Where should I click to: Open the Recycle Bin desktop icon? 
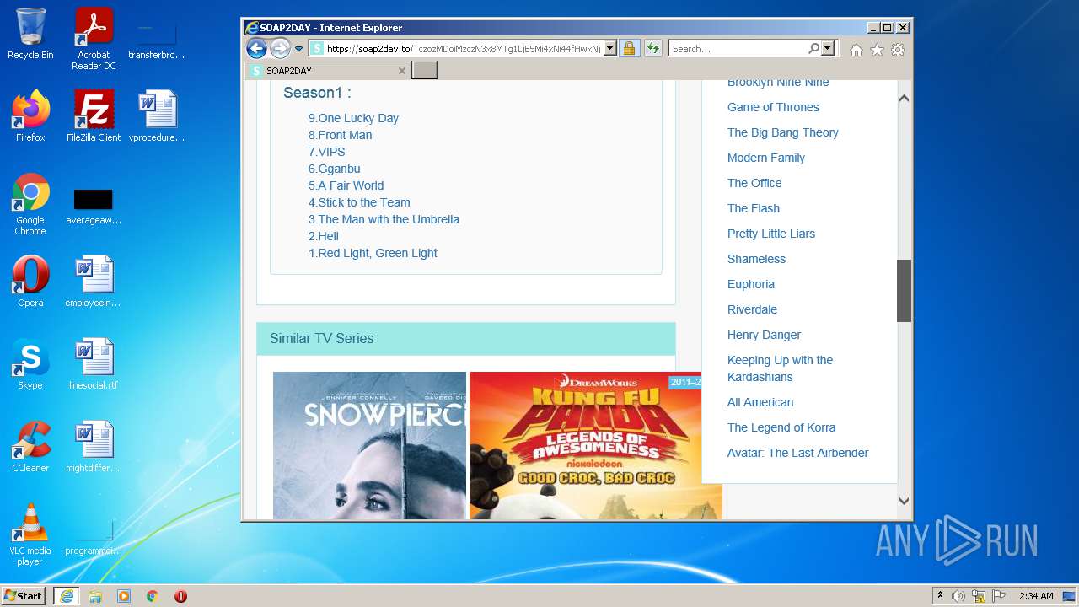[30, 34]
